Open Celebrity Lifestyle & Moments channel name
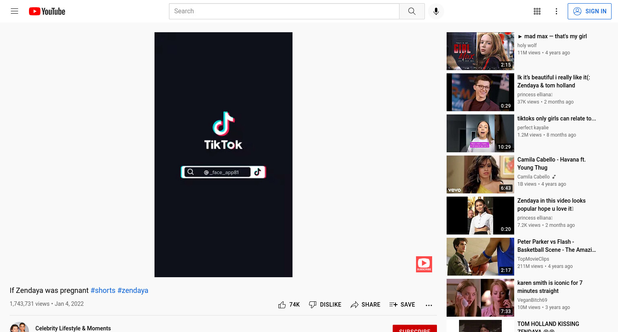618x332 pixels. click(73, 328)
